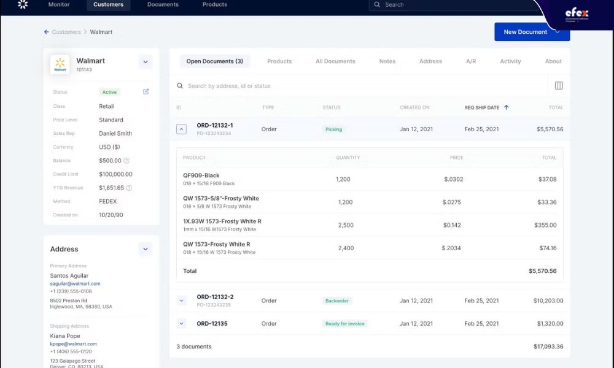Collapse order ORD-12132-1 details

pyautogui.click(x=181, y=129)
